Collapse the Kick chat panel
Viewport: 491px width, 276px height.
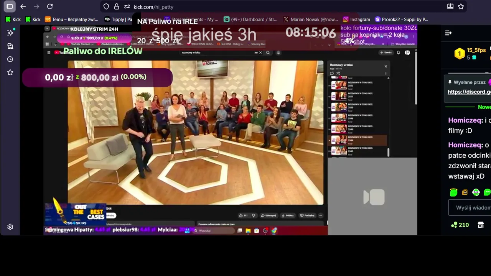click(x=448, y=33)
